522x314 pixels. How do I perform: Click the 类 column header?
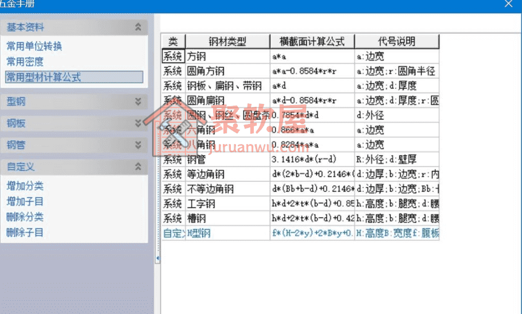click(x=173, y=41)
